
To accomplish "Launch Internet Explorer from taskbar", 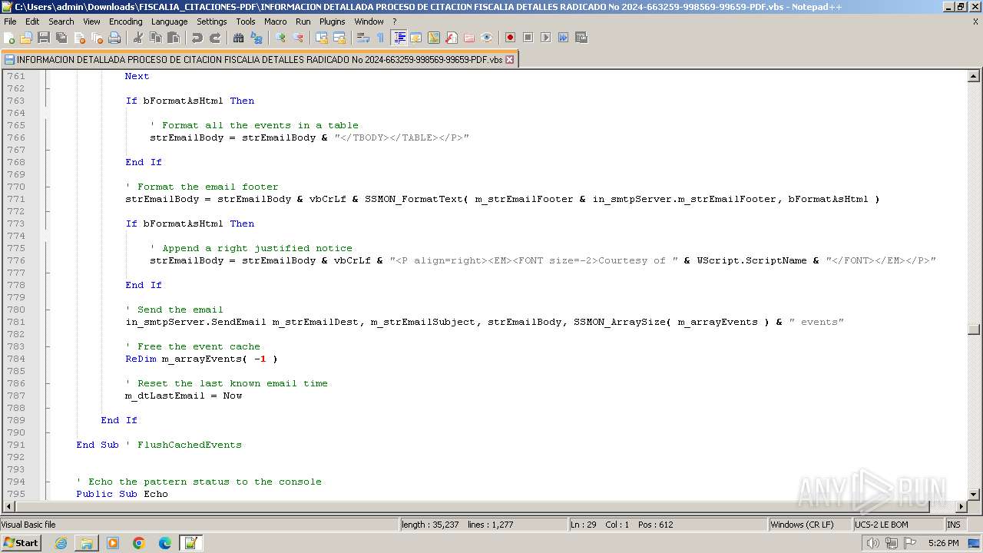I will click(61, 543).
